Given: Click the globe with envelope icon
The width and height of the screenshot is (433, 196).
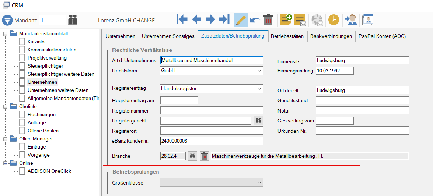Looking at the screenshot, I should click(317, 20).
